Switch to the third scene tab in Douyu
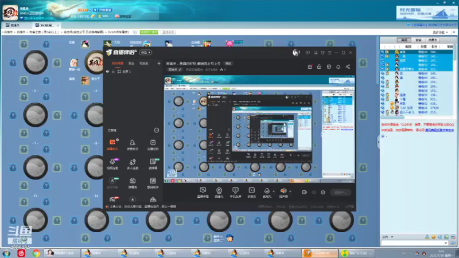Image resolution: width=459 pixels, height=258 pixels. click(144, 63)
